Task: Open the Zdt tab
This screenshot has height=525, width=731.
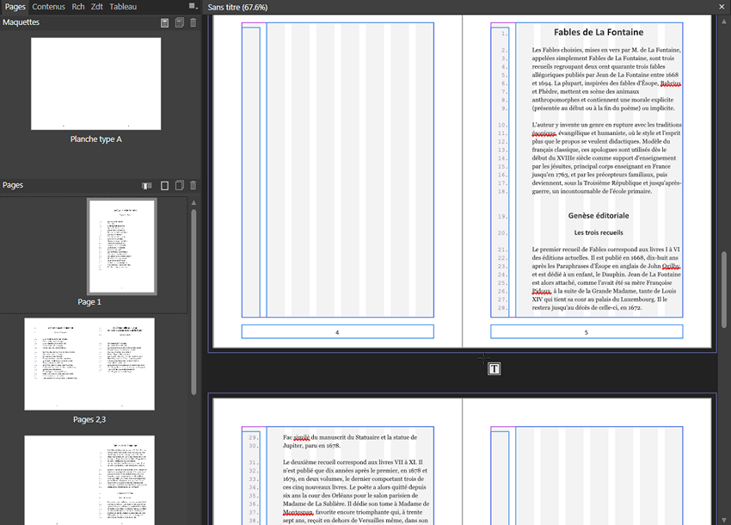Action: [x=97, y=7]
